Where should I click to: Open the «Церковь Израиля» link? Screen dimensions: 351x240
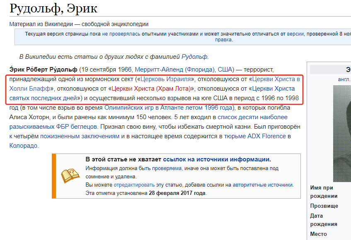(x=166, y=79)
